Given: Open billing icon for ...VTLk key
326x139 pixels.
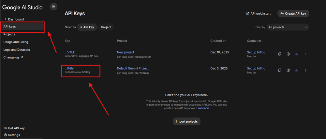Looking at the screenshot, I should coord(288,54).
